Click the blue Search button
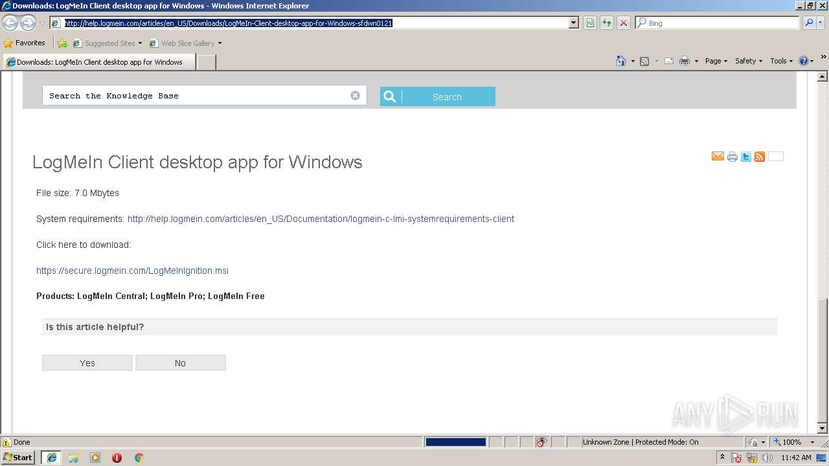This screenshot has width=829, height=466. pos(438,96)
